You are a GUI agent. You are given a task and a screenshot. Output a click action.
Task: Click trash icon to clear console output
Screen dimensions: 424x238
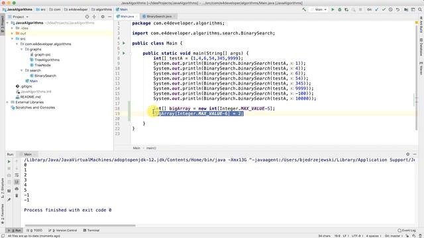coord(17,196)
